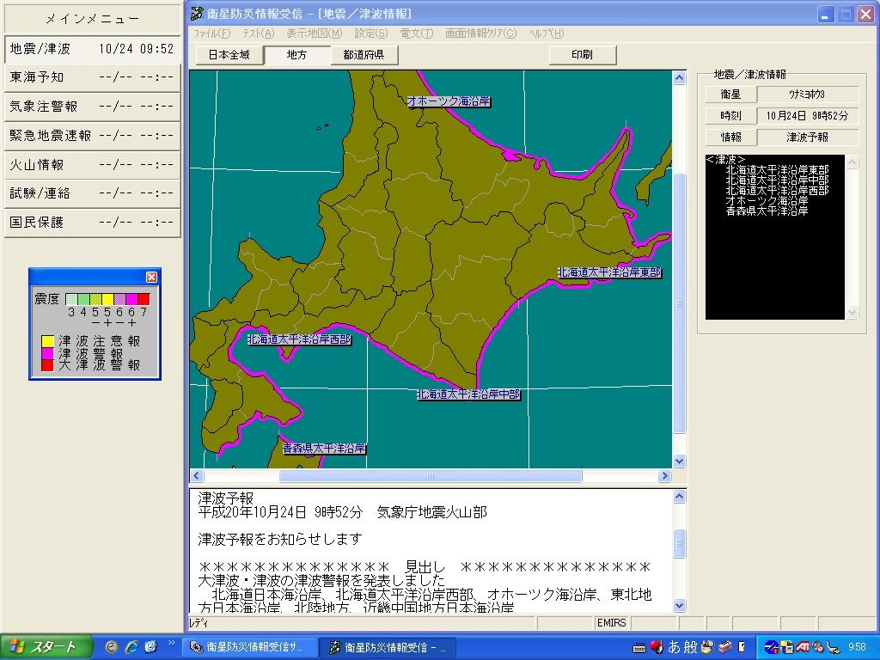Click the 印刷 print button
This screenshot has width=880, height=660.
582,55
